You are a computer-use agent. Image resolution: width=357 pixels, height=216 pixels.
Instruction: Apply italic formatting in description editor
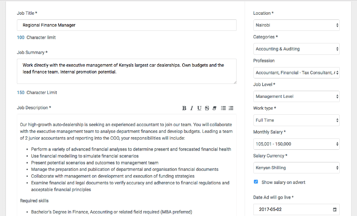[192, 108]
